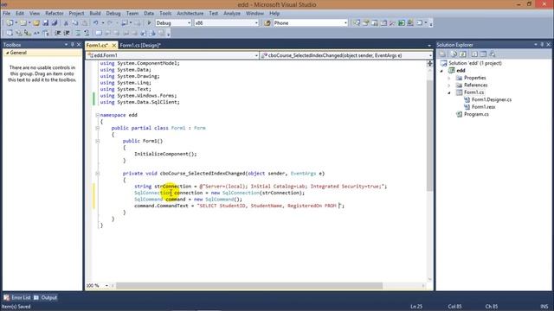Screen dimensions: 554x311
Task: Open the Refactor menu
Action: click(55, 14)
